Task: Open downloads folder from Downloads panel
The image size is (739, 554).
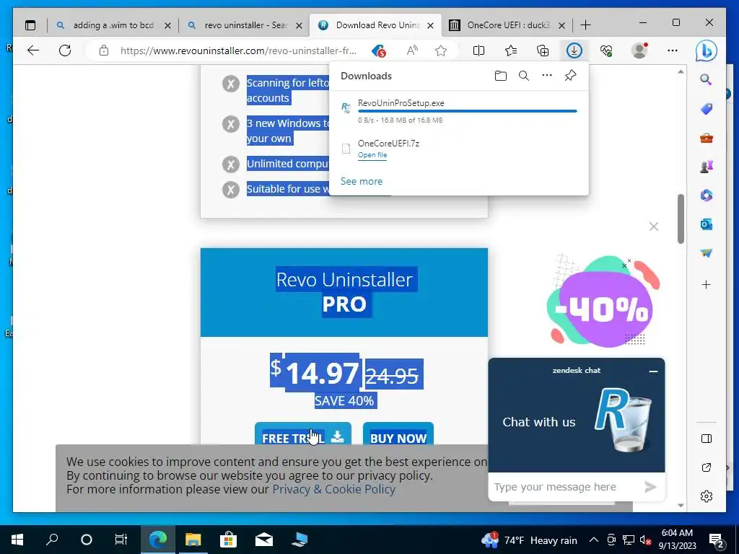Action: point(501,76)
